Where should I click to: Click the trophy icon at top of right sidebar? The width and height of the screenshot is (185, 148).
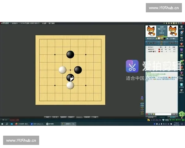pyautogui.click(x=182, y=27)
